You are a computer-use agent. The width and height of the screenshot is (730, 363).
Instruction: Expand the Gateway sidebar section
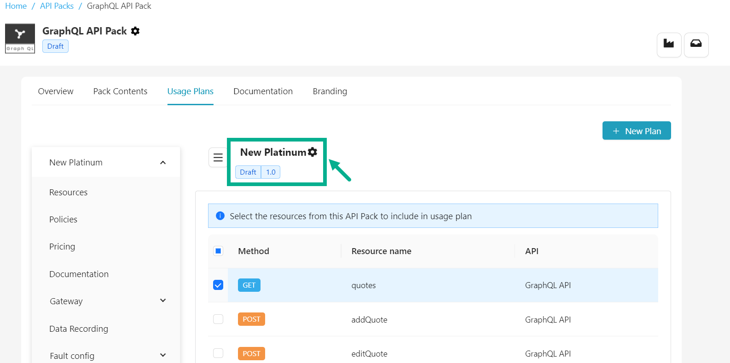tap(163, 301)
